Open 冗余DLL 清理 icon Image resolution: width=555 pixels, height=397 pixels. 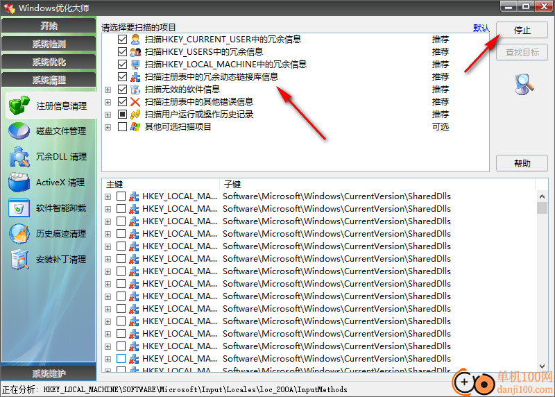(19, 157)
